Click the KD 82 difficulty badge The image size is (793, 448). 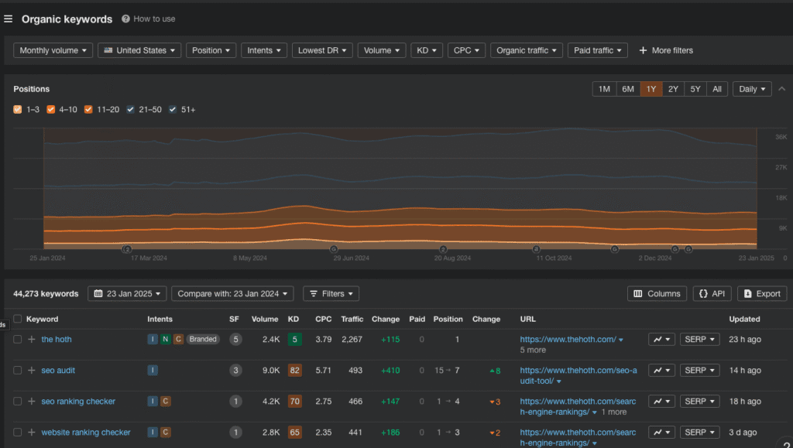coord(294,371)
